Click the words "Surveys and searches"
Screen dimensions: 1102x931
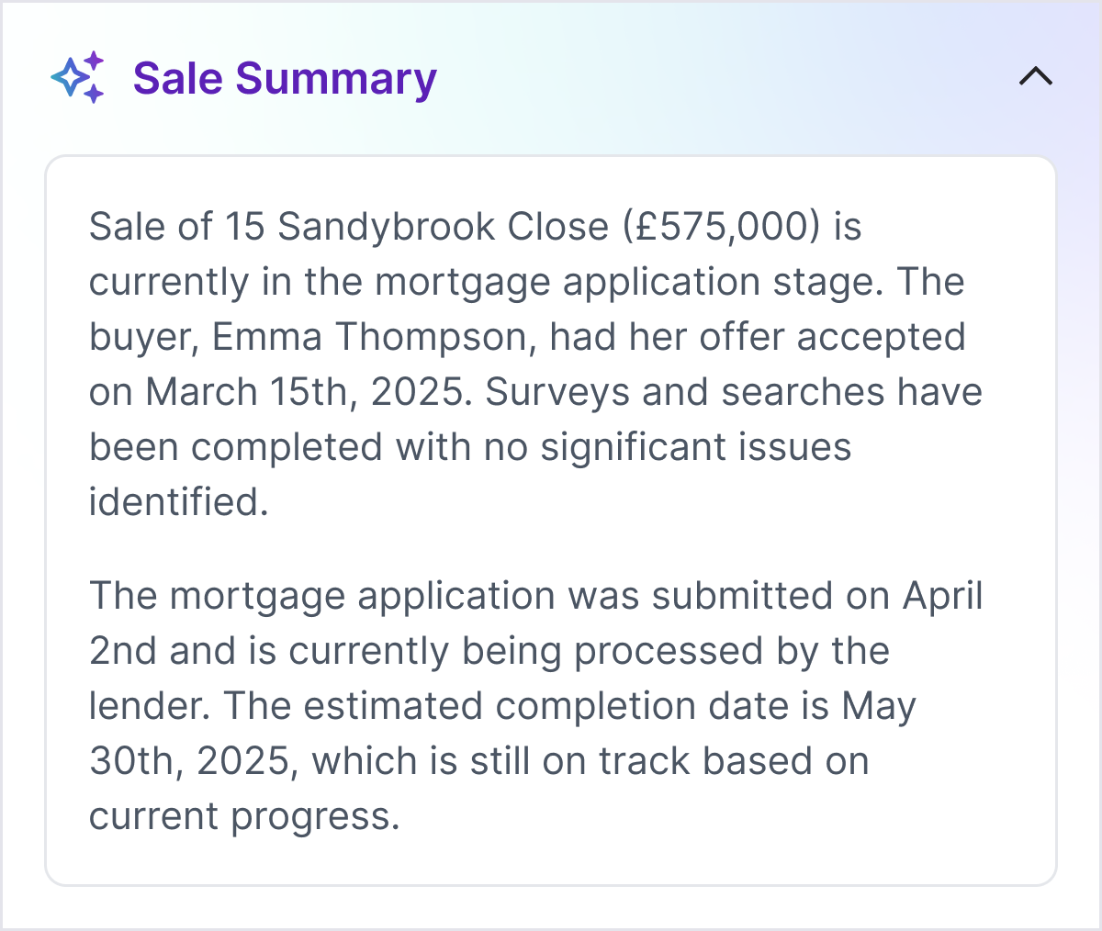coord(687,392)
